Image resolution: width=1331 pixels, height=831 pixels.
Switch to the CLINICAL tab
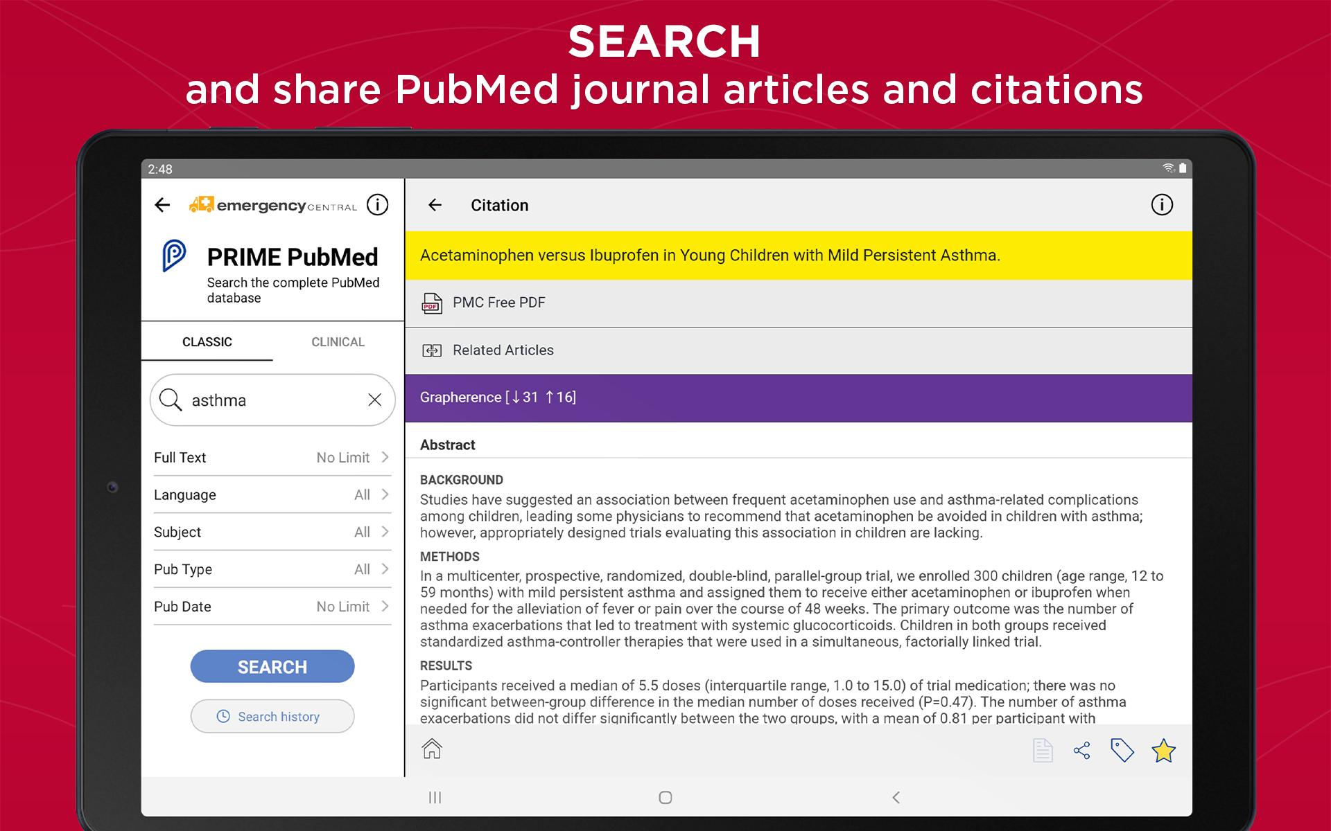click(x=338, y=342)
